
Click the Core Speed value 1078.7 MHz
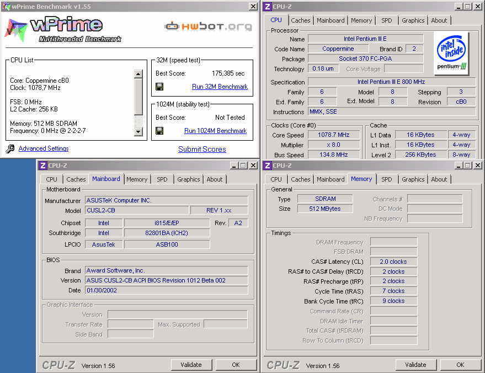point(334,135)
